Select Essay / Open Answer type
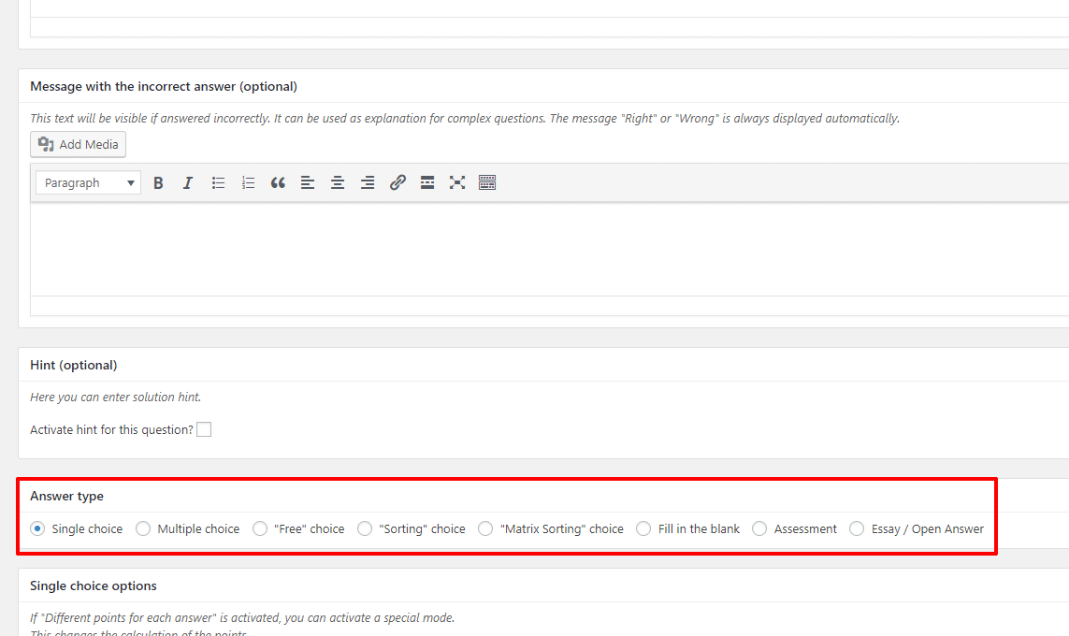Screen dimensions: 1069x636 [857, 528]
